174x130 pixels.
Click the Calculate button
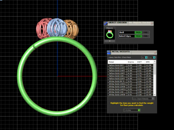(132, 110)
